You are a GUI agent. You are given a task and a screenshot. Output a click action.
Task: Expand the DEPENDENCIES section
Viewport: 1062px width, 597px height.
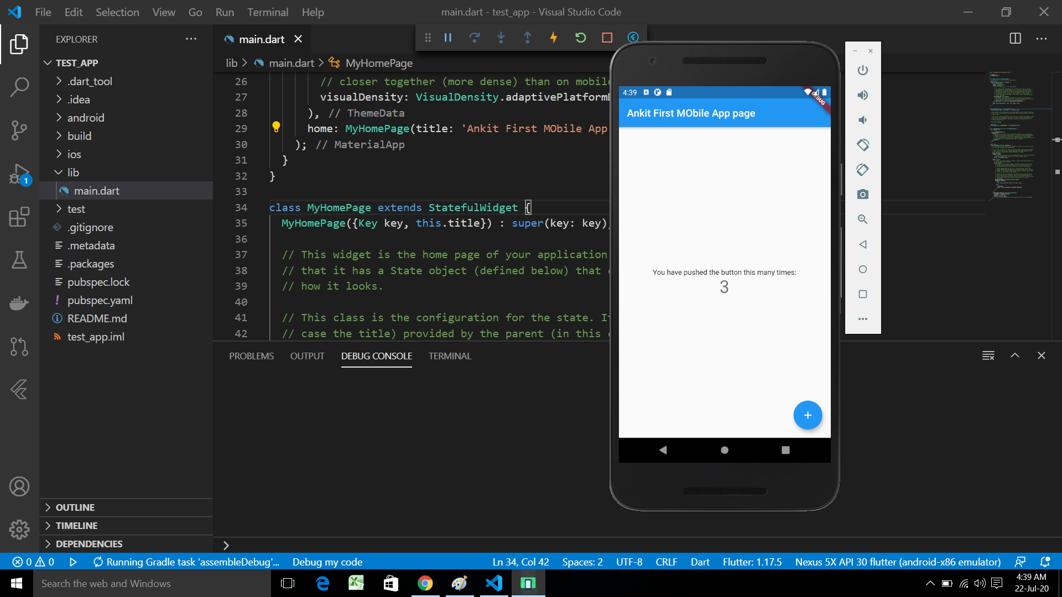click(x=126, y=544)
